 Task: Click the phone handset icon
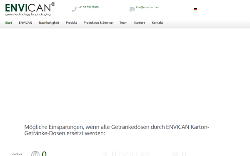coord(74,10)
